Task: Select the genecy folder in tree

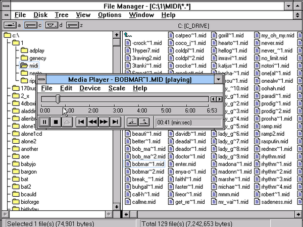Action: pos(33,58)
